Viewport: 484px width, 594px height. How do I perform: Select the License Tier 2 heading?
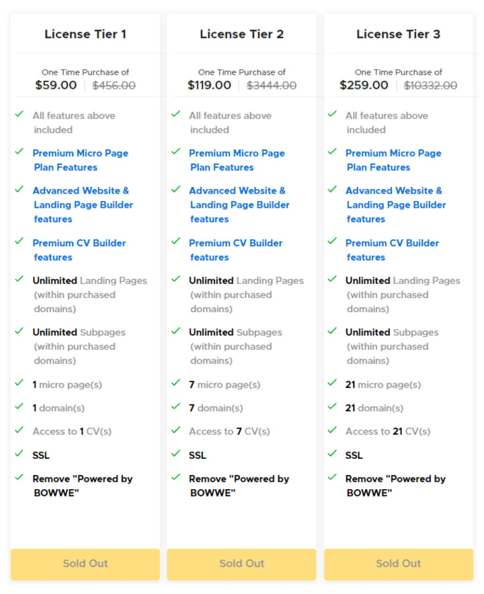point(241,34)
